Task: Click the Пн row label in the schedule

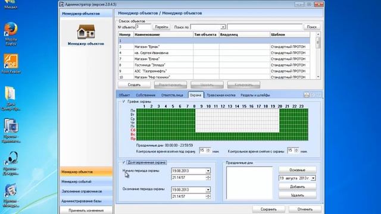Action: pyautogui.click(x=133, y=111)
